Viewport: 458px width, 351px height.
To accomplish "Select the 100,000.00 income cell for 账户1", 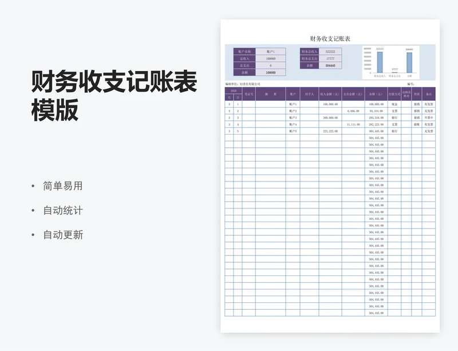I will coord(330,104).
